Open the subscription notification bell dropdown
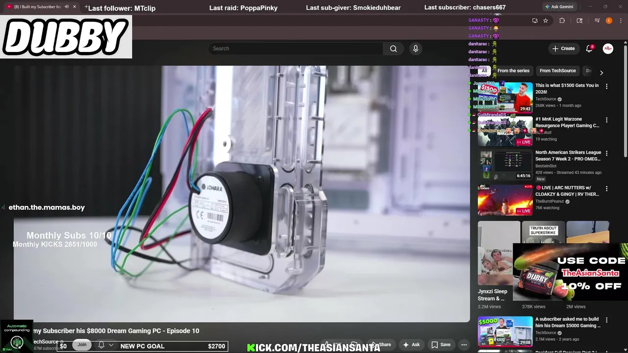 click(105, 345)
